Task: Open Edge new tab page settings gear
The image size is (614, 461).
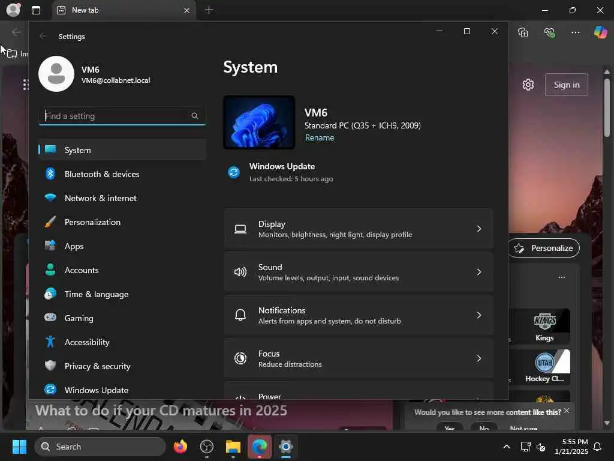Action: pyautogui.click(x=528, y=85)
